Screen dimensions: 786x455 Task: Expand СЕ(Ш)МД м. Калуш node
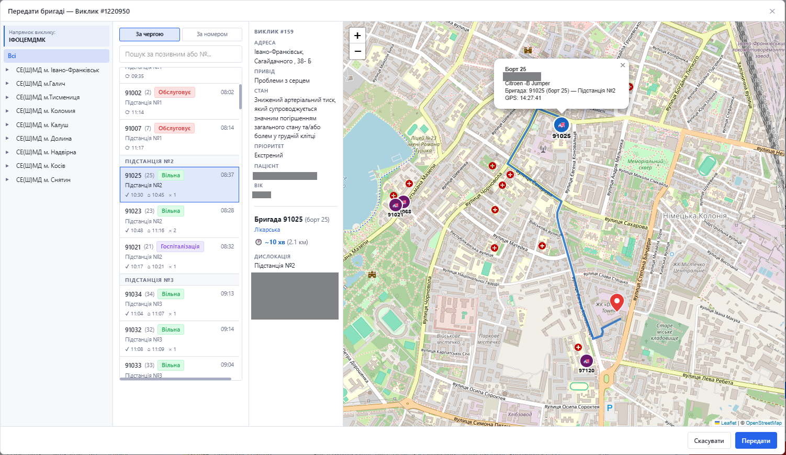point(7,124)
